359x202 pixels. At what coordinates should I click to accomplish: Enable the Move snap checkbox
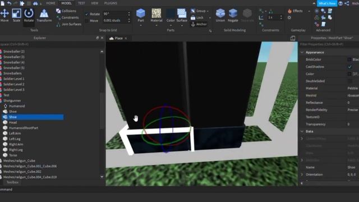[87, 21]
